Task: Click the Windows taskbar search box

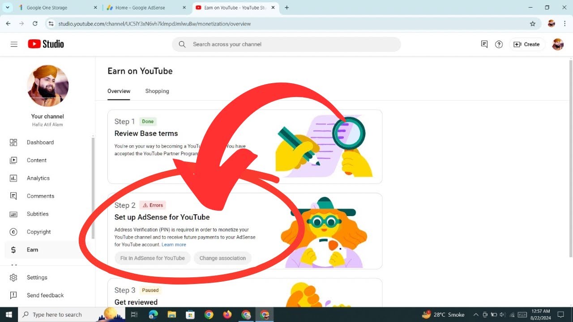Action: [x=72, y=314]
